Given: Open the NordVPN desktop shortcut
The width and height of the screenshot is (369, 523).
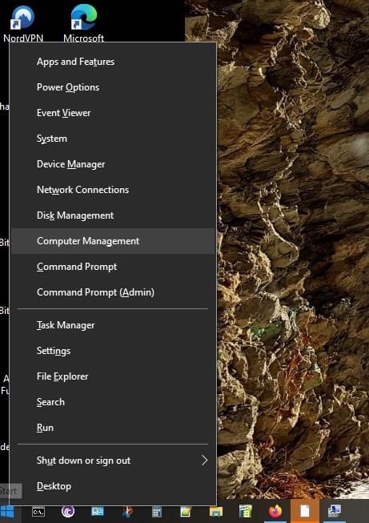Looking at the screenshot, I should tap(23, 22).
